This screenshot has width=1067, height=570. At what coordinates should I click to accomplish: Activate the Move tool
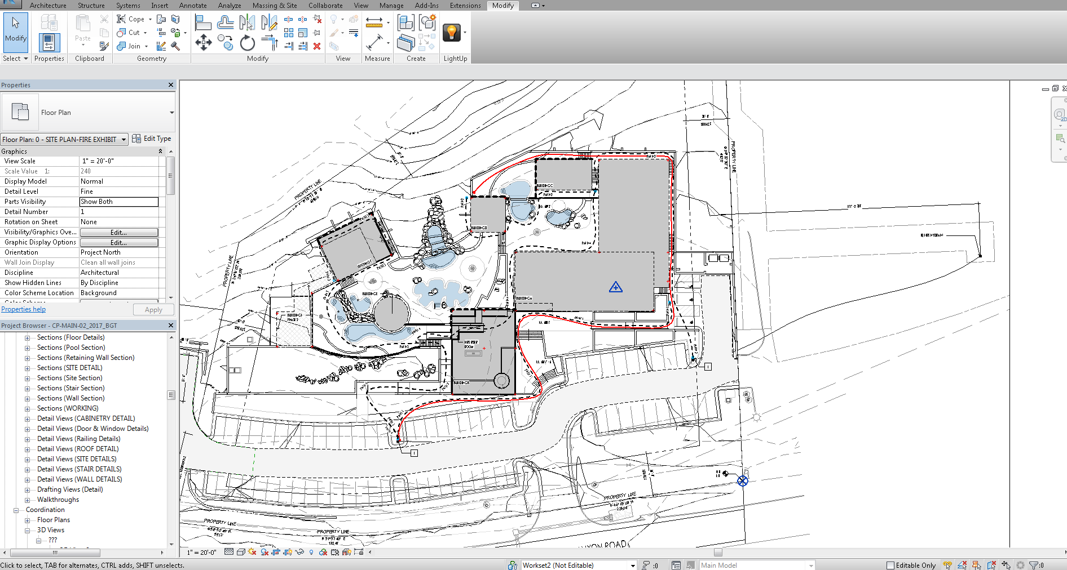pyautogui.click(x=203, y=42)
